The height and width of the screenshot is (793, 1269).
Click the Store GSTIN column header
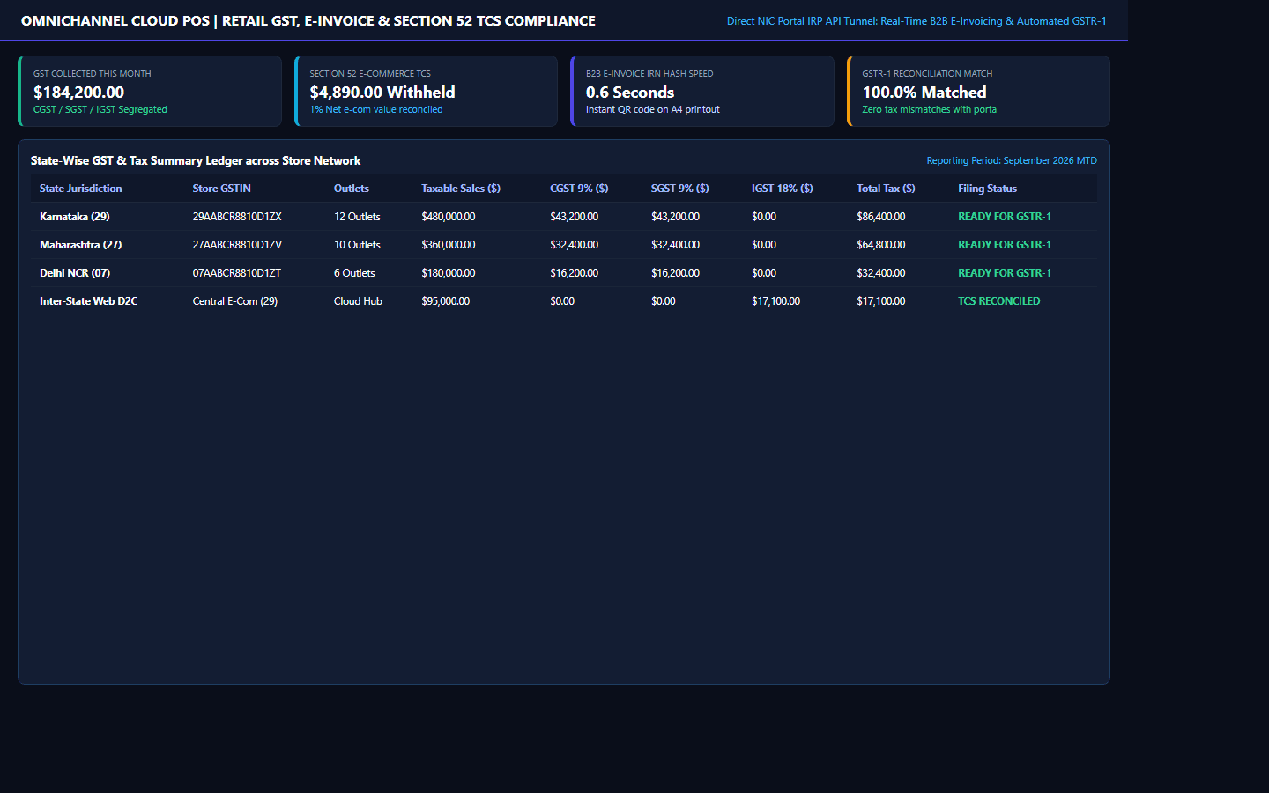point(222,189)
